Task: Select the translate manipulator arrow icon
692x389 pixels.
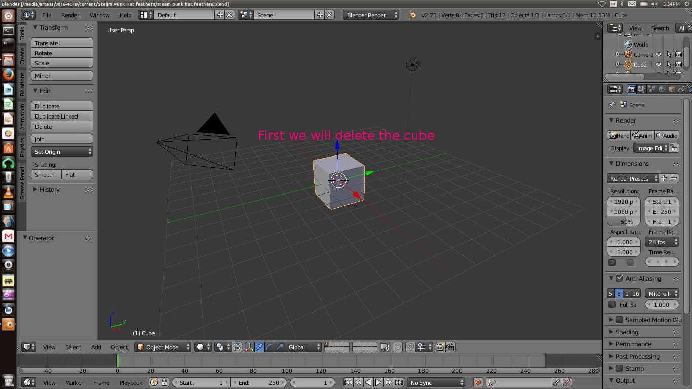Action: pos(260,347)
